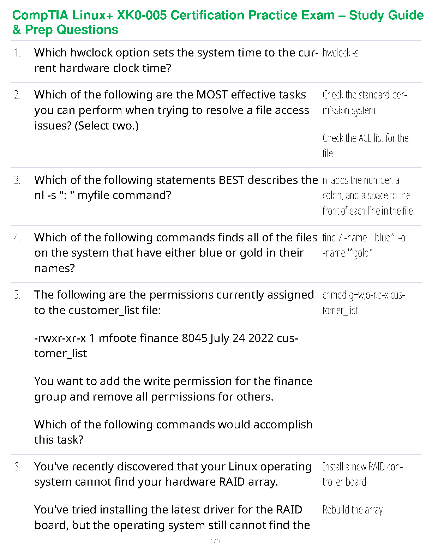Click the file access issues question
432x559 pixels.
(x=172, y=110)
